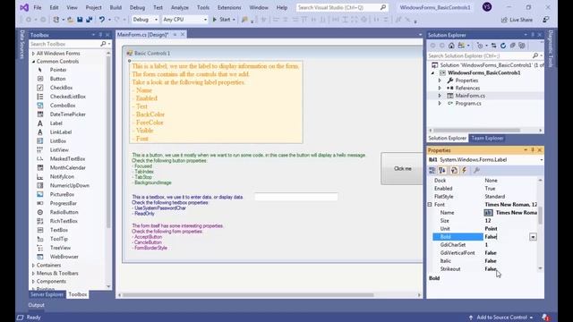Start debugging with the Start button
The width and height of the screenshot is (573, 322).
pyautogui.click(x=223, y=20)
